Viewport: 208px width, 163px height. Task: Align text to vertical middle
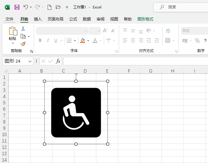(x=133, y=31)
